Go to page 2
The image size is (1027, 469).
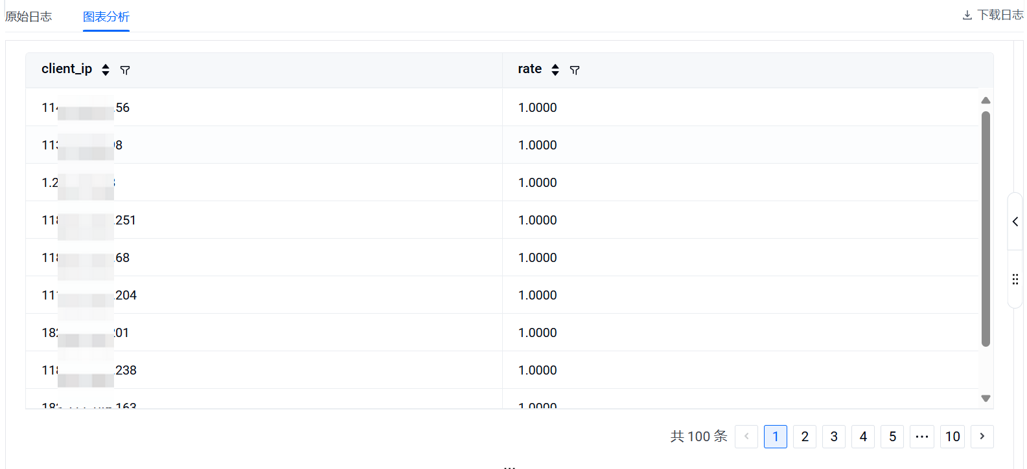[805, 437]
